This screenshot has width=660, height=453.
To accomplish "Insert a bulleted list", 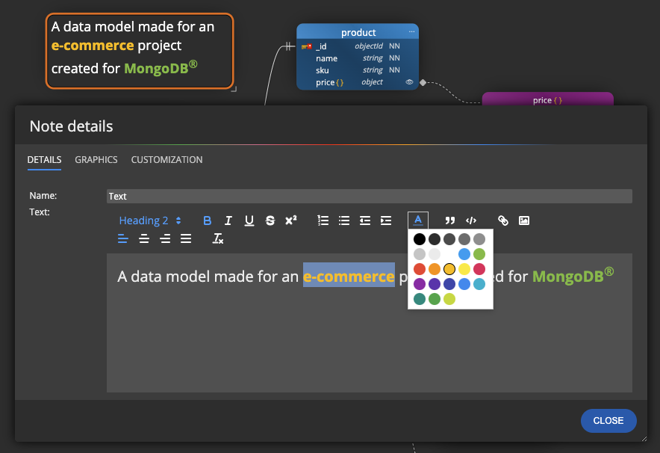I will (x=343, y=220).
